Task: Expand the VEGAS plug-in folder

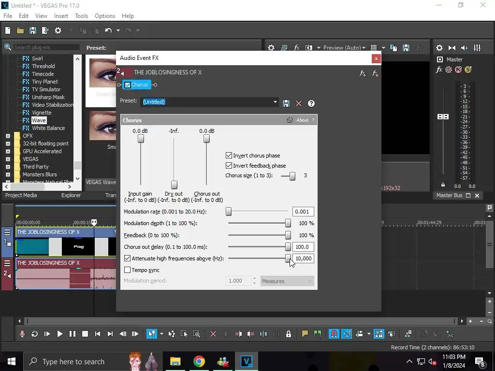Action: pyautogui.click(x=8, y=159)
